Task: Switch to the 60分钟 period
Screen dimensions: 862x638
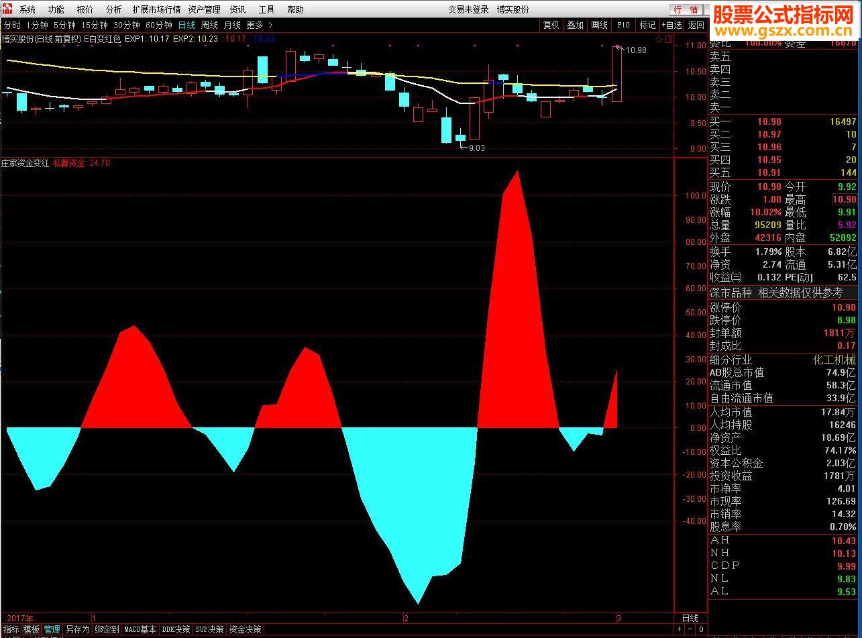Action: pyautogui.click(x=159, y=25)
